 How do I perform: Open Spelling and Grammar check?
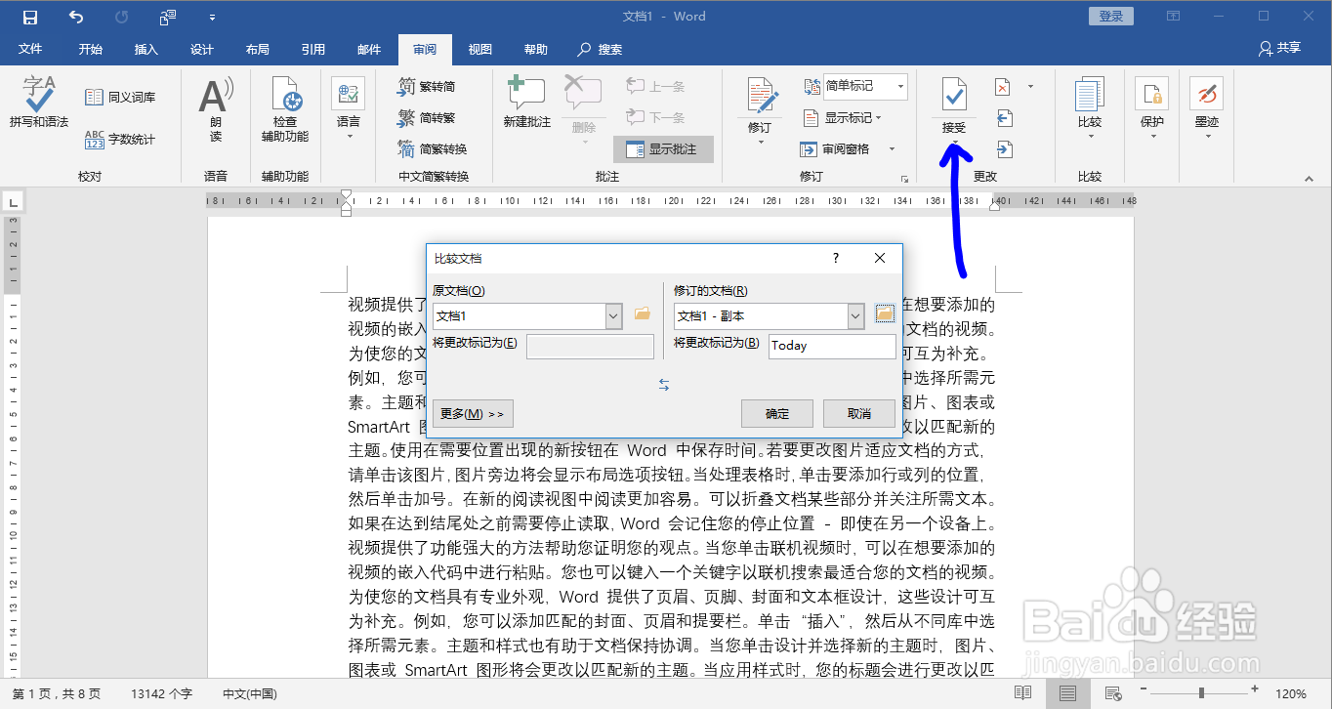tap(39, 103)
